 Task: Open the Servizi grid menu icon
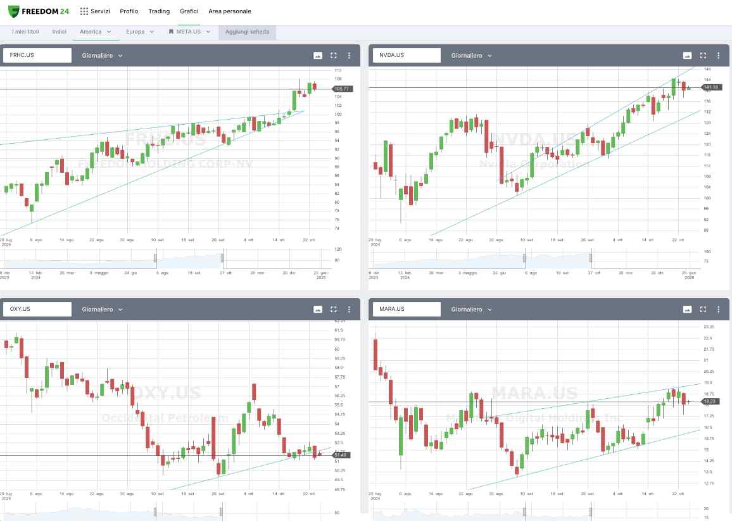click(x=84, y=11)
